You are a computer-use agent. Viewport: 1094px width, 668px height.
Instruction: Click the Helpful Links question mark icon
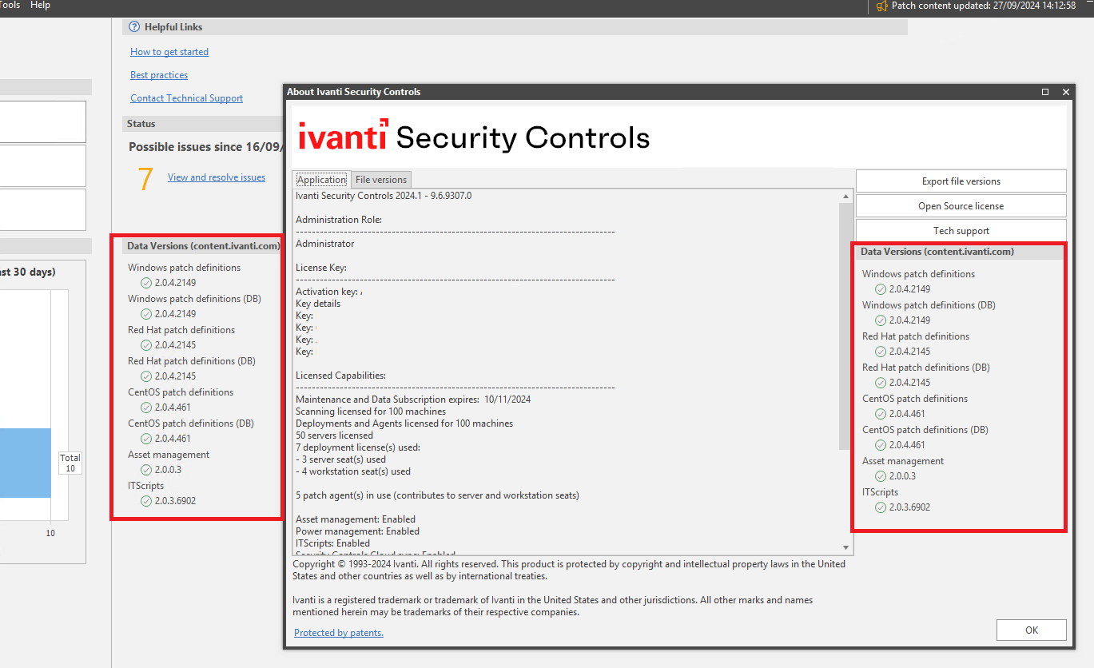tap(134, 27)
